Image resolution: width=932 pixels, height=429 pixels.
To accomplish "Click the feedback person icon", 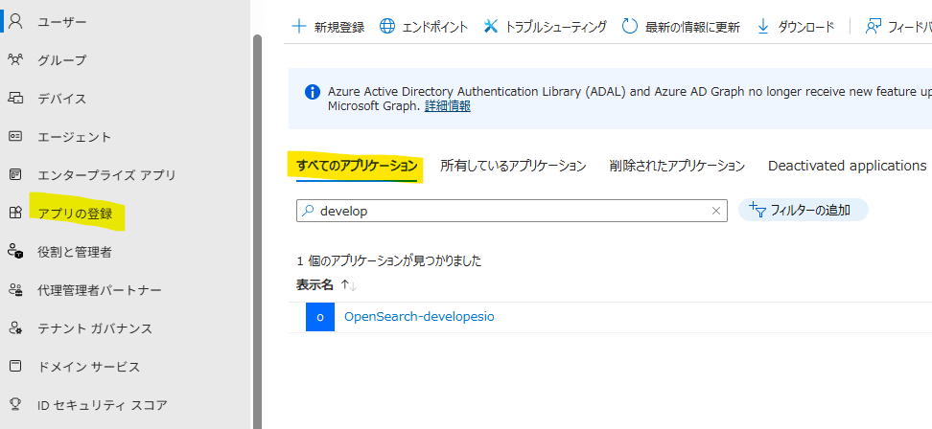I will tap(873, 27).
